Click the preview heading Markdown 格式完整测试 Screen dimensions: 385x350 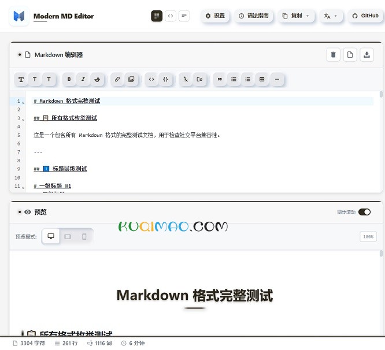coord(195,295)
